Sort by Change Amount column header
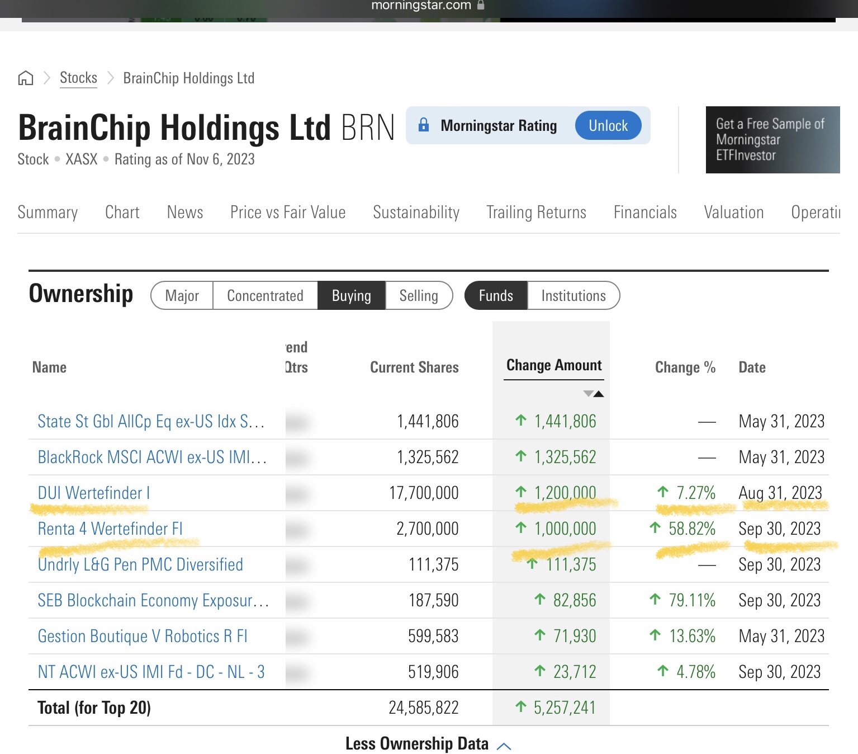Screen dimensions: 858x754 click(x=554, y=365)
